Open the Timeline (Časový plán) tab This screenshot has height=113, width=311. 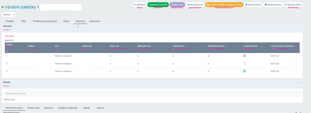pos(45,21)
